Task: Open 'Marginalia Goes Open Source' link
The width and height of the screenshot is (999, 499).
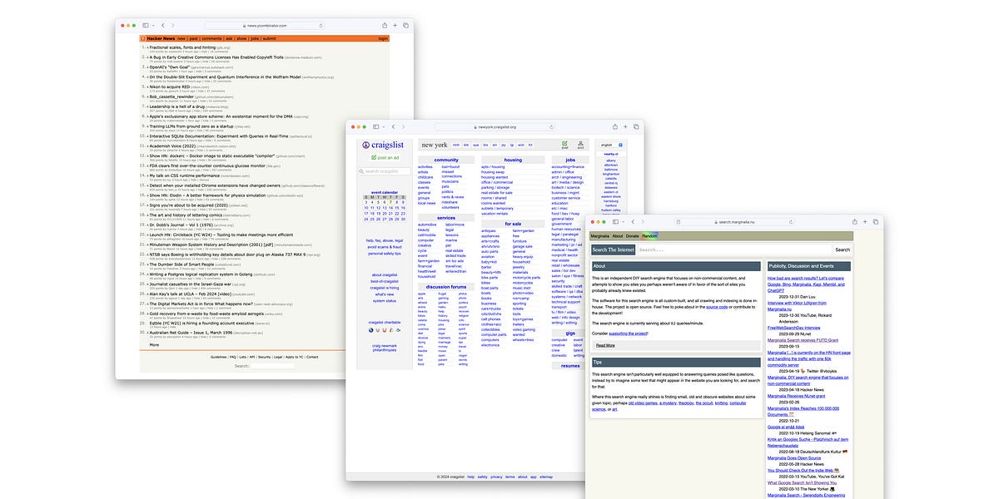Action: pyautogui.click(x=793, y=457)
